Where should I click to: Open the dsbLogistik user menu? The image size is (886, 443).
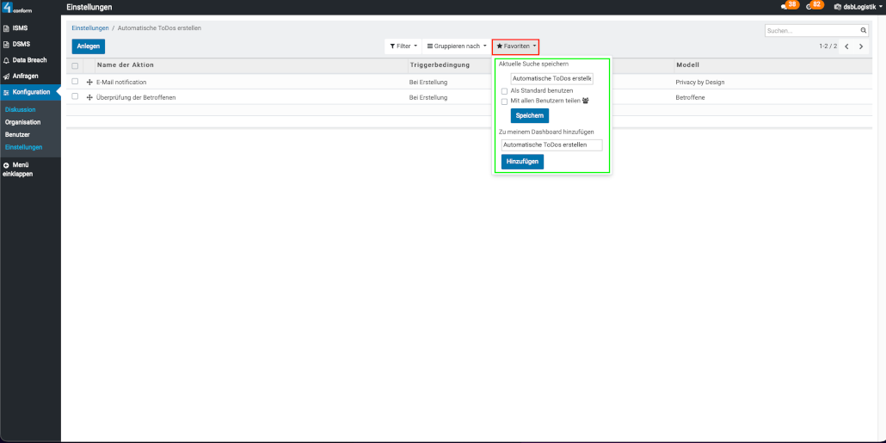coord(857,7)
